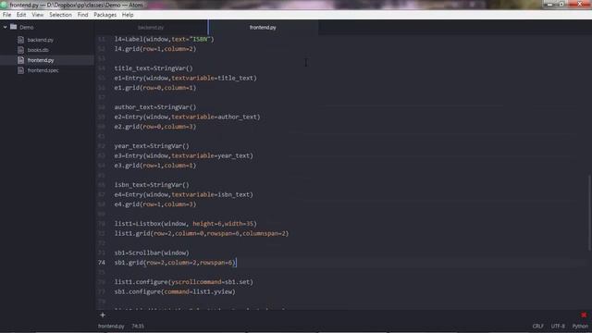Image resolution: width=592 pixels, height=333 pixels.
Task: Click the list1=Listbox(window, height=6,width=35) line
Action: (x=186, y=224)
